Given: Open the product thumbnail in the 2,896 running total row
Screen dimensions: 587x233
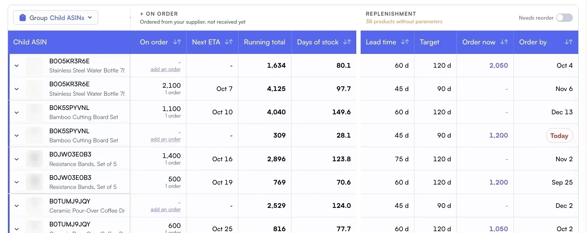Looking at the screenshot, I should pos(35,159).
